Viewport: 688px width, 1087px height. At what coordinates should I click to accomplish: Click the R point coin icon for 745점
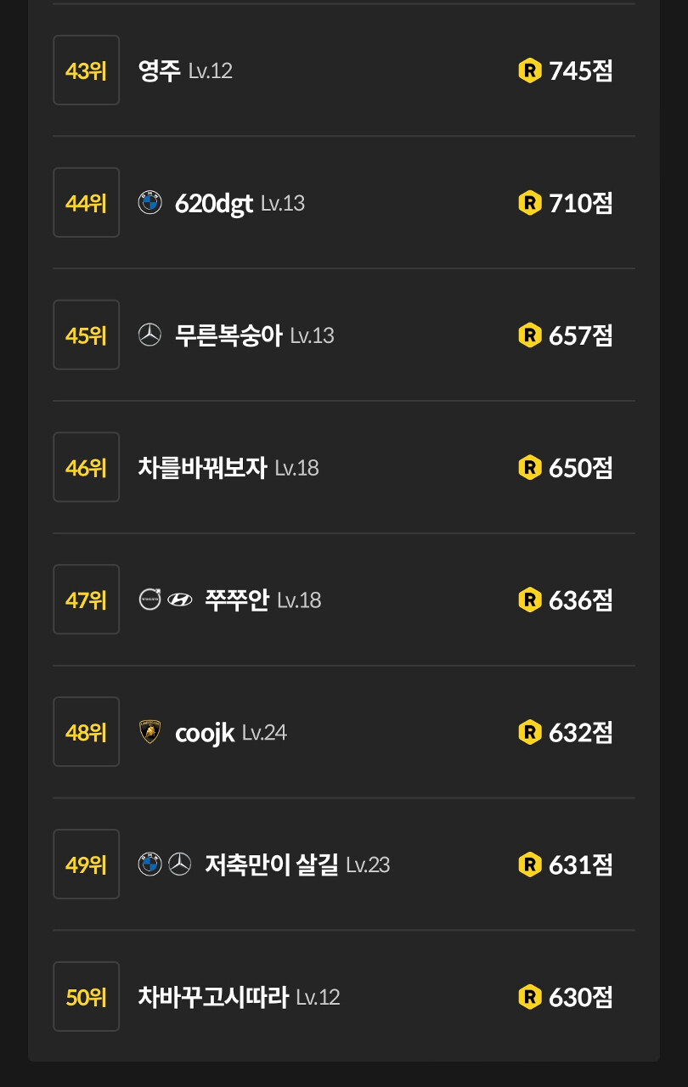click(x=530, y=70)
